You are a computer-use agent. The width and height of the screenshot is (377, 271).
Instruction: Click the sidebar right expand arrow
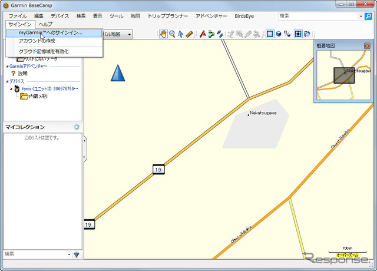point(84,157)
